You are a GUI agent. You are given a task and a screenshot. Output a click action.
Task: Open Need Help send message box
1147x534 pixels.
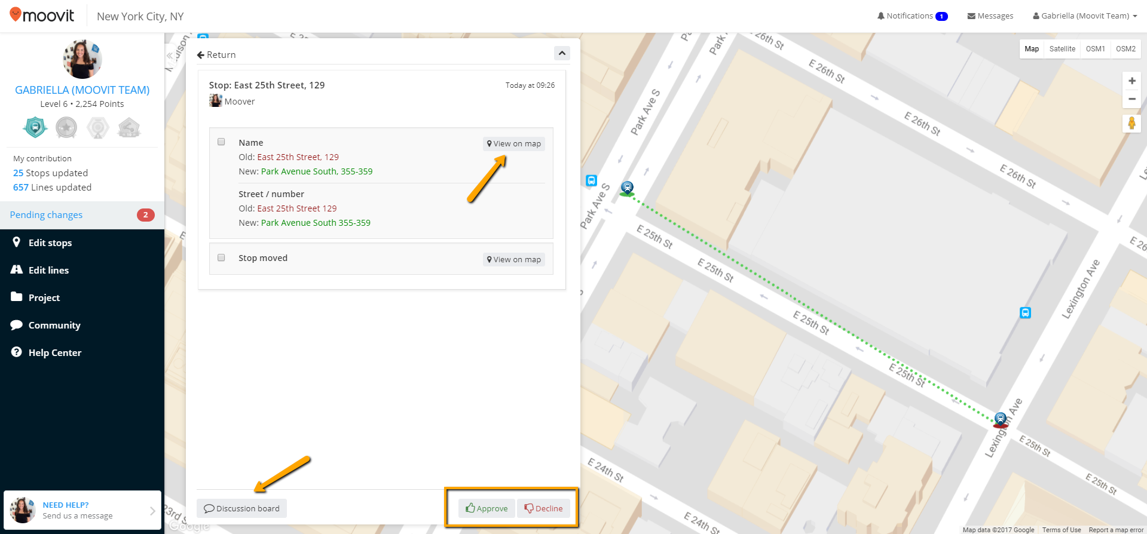(82, 510)
